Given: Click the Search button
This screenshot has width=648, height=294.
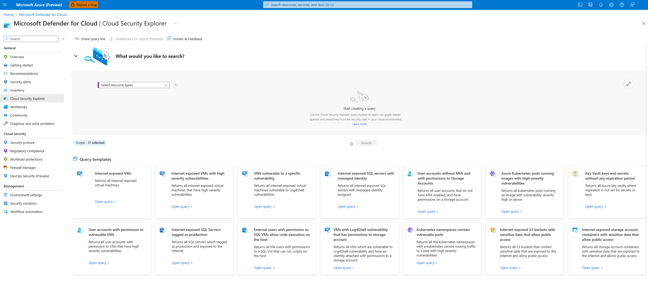Looking at the screenshot, I should 366,143.
